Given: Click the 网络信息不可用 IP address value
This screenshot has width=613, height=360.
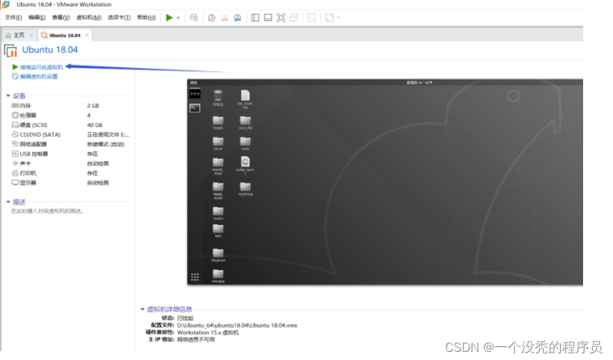Looking at the screenshot, I should pos(196,340).
